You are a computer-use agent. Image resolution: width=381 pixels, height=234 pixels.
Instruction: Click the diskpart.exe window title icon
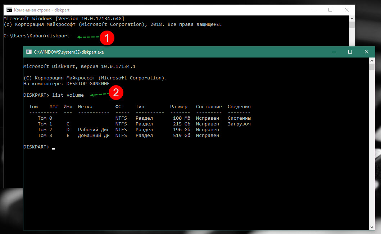29,52
